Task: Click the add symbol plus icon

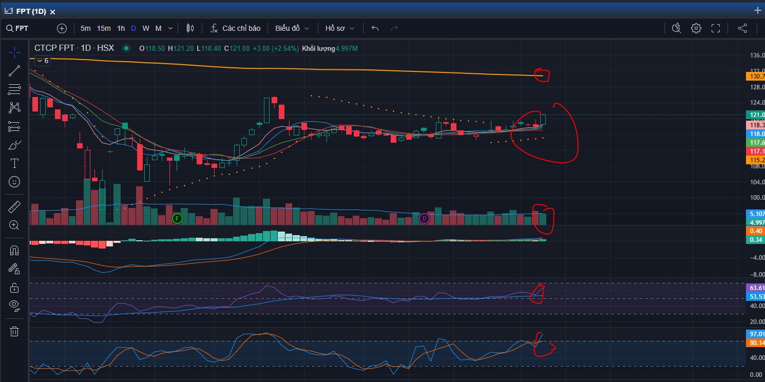Action: pyautogui.click(x=62, y=28)
